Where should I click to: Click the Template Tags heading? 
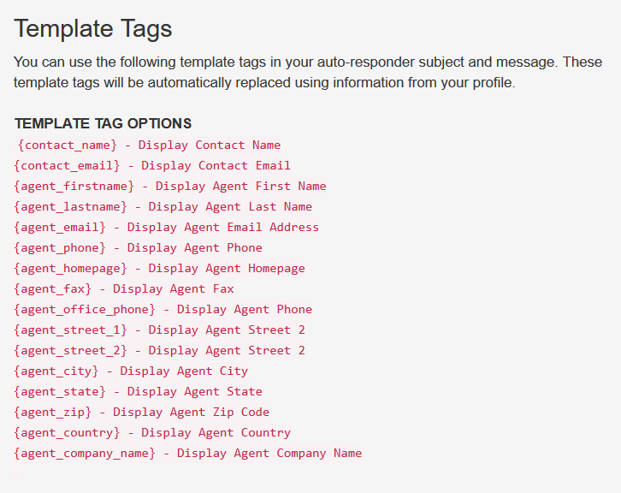click(x=93, y=29)
